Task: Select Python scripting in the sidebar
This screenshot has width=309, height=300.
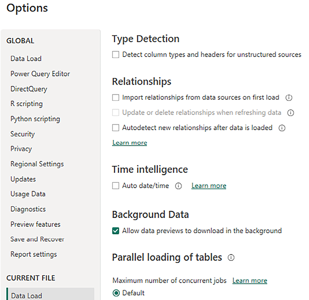Action: [35, 119]
